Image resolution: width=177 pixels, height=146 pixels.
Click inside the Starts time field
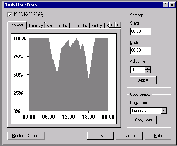(141, 32)
